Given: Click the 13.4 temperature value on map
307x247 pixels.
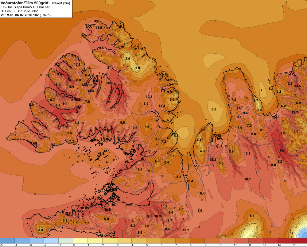Looking at the screenshot, I should 91,91.
